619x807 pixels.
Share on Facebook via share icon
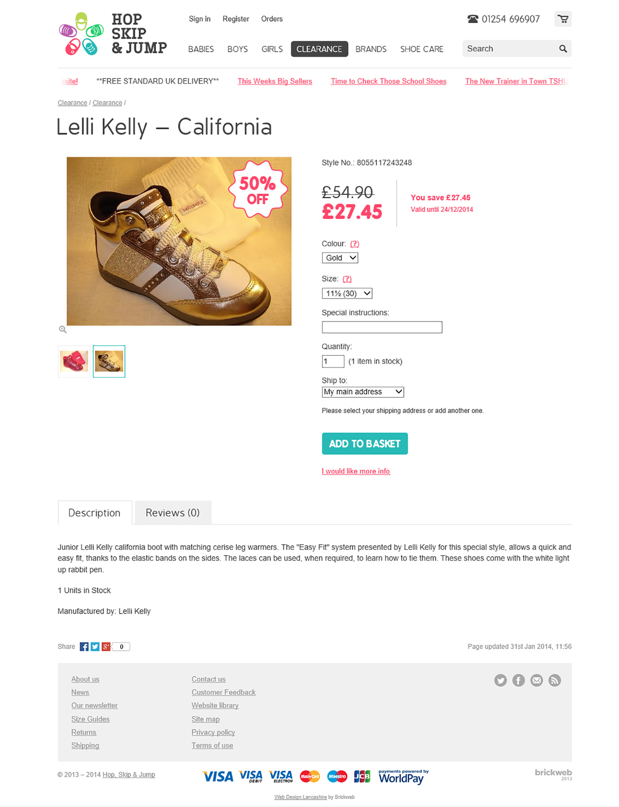pyautogui.click(x=84, y=647)
